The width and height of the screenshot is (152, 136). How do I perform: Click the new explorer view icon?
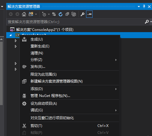(x=24, y=81)
